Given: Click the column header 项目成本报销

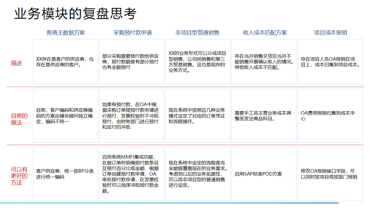Looking at the screenshot, I should (x=330, y=33).
